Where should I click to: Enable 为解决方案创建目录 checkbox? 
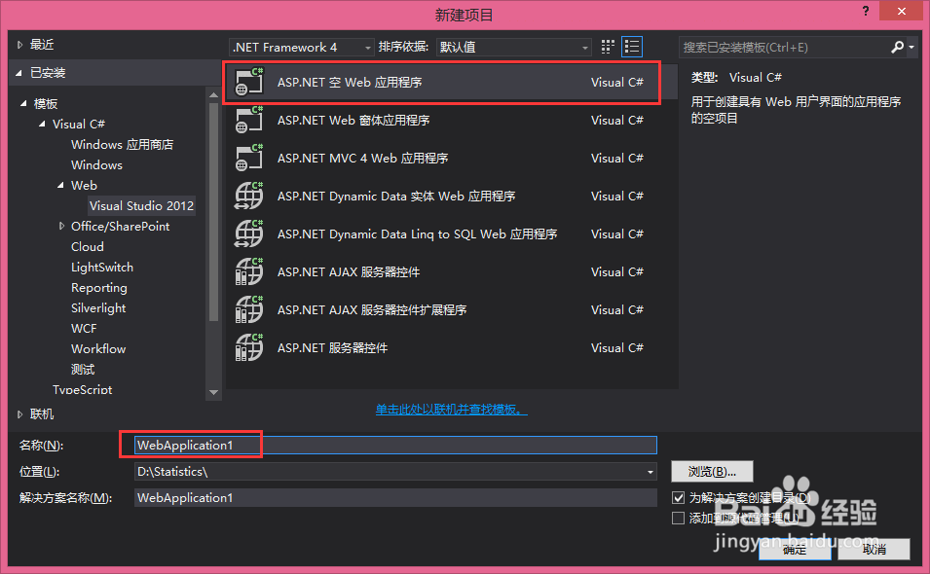point(679,497)
